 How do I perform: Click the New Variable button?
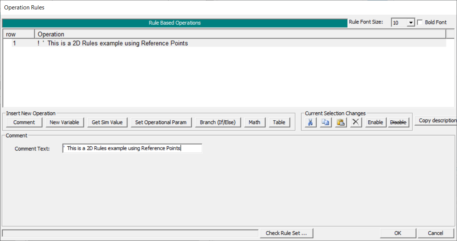tap(64, 122)
